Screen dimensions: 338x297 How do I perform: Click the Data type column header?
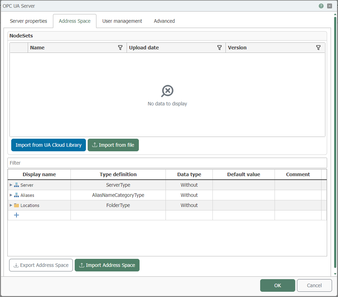click(x=189, y=174)
